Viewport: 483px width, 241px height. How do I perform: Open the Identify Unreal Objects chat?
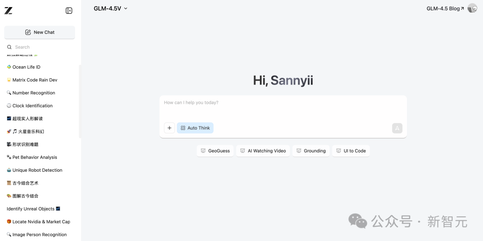[x=40, y=209]
